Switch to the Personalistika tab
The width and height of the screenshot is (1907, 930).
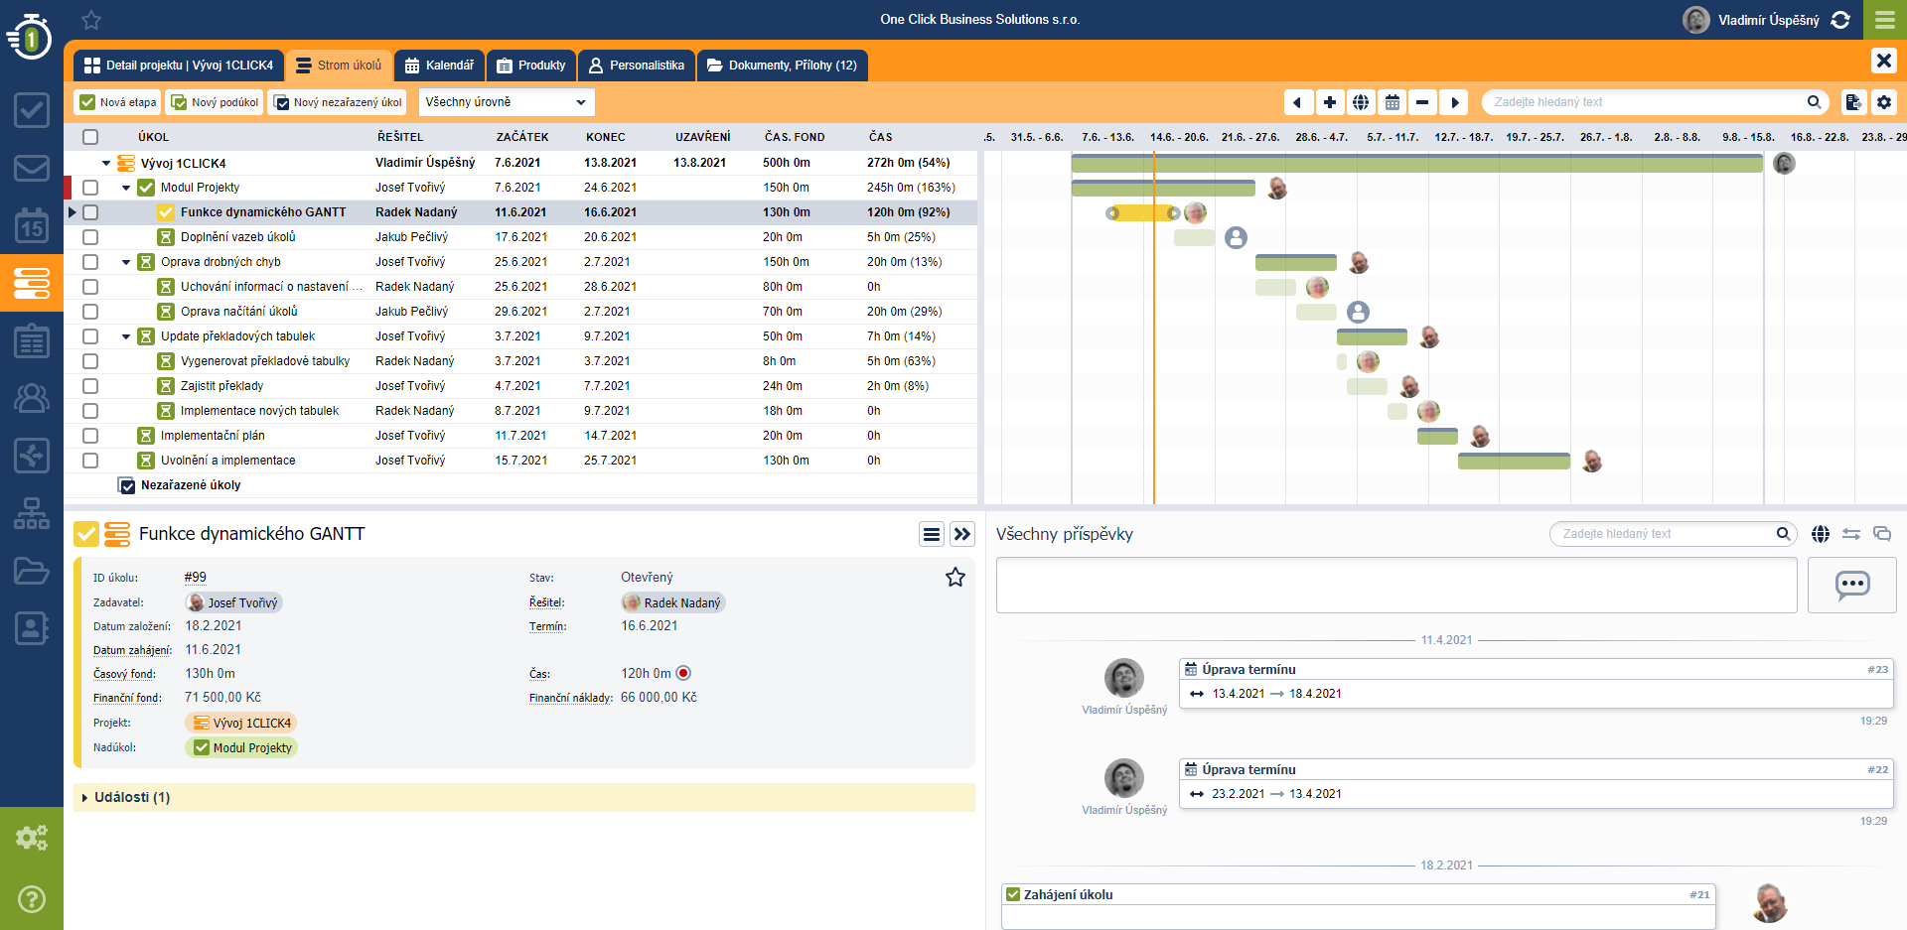(x=637, y=66)
